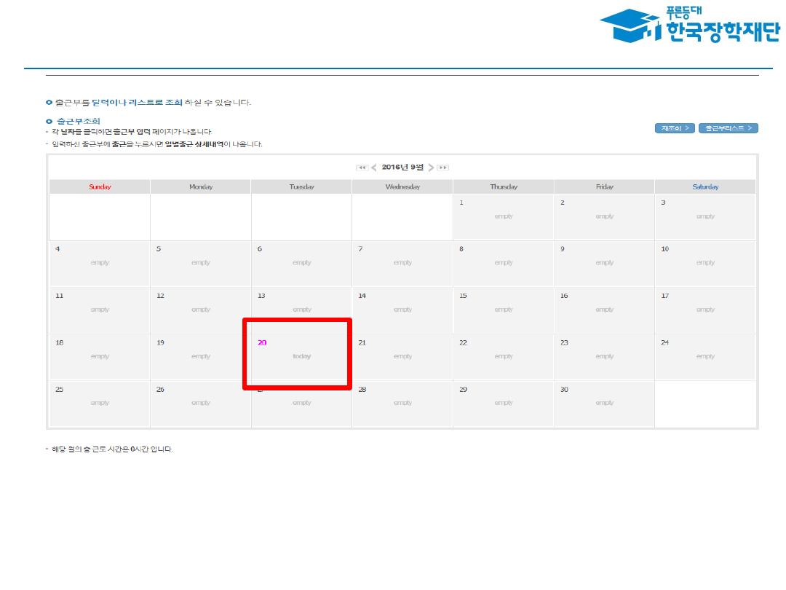Click the next month arrow
This screenshot has width=786, height=590.
pos(431,168)
